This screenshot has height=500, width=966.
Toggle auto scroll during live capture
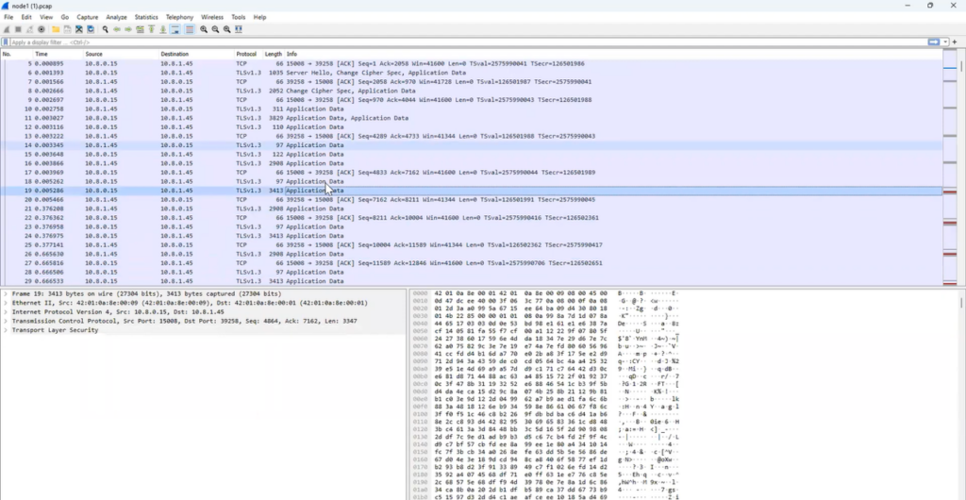[175, 29]
